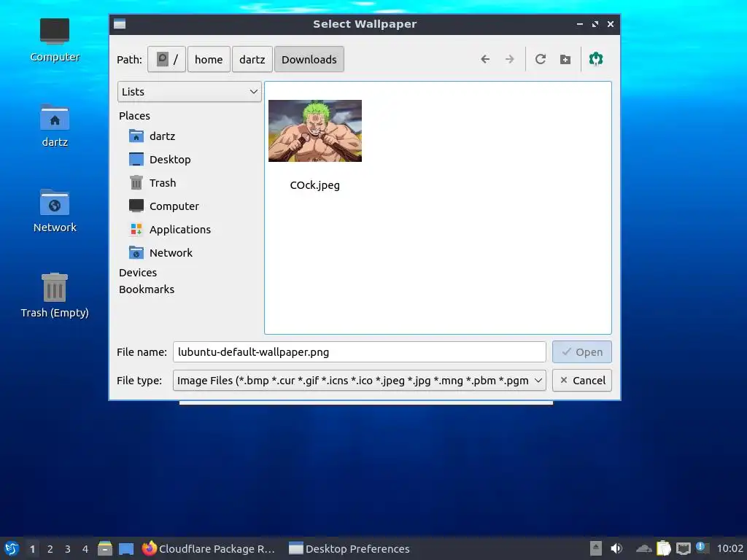The height and width of the screenshot is (560, 747).
Task: Click the Open button
Action: pyautogui.click(x=581, y=352)
